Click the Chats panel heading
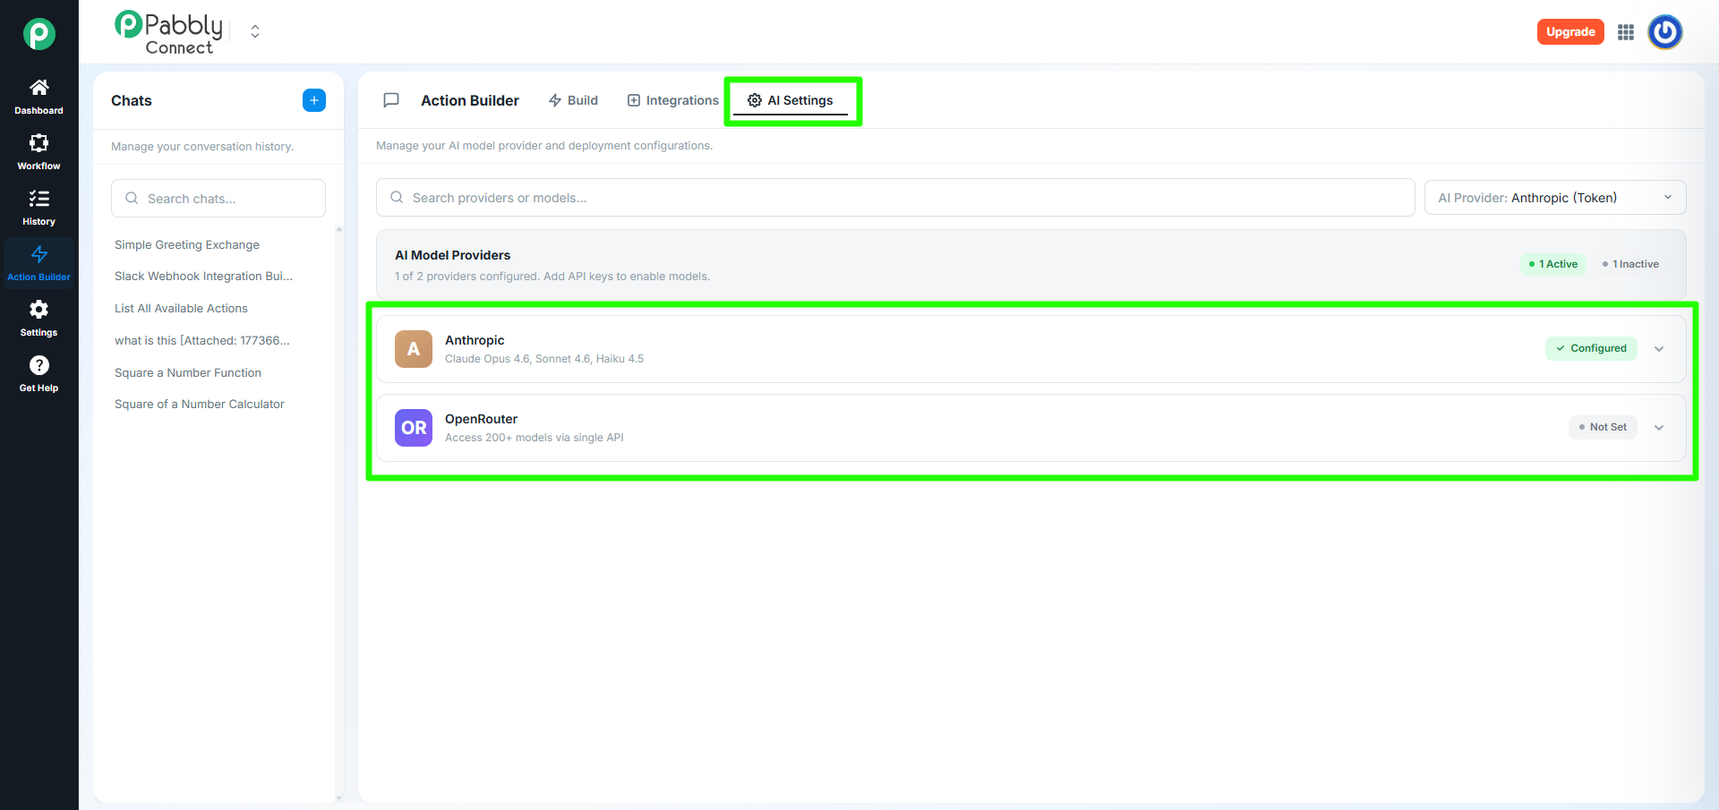Image resolution: width=1719 pixels, height=810 pixels. tap(132, 100)
